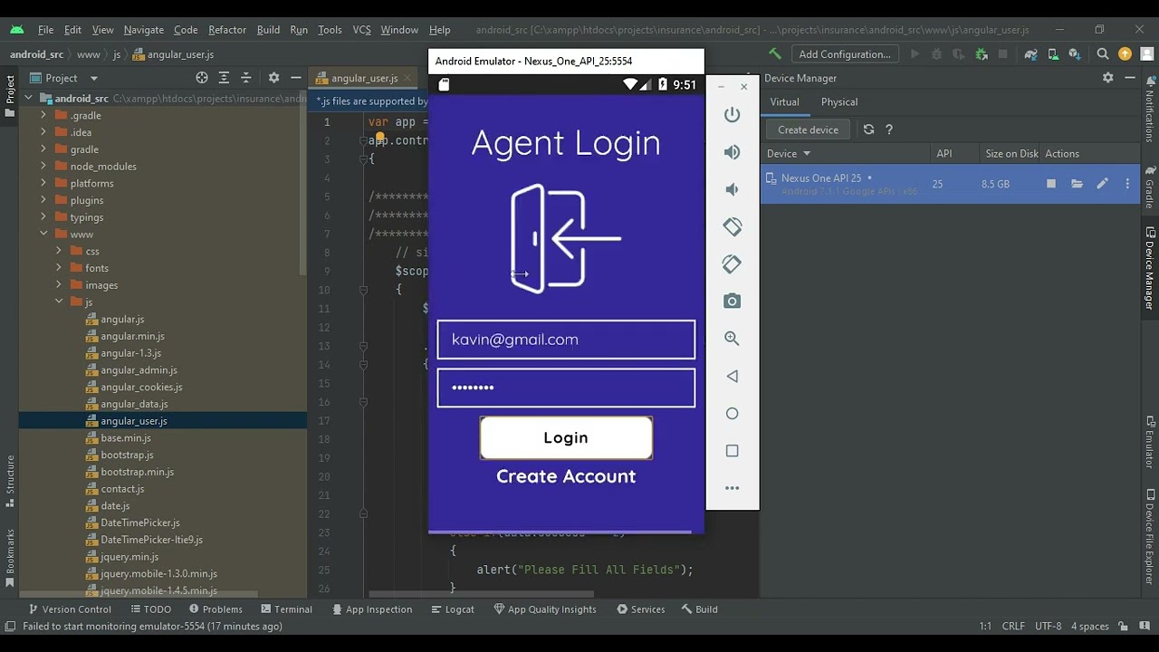
Task: Click the Login button in emulator
Action: click(x=566, y=438)
